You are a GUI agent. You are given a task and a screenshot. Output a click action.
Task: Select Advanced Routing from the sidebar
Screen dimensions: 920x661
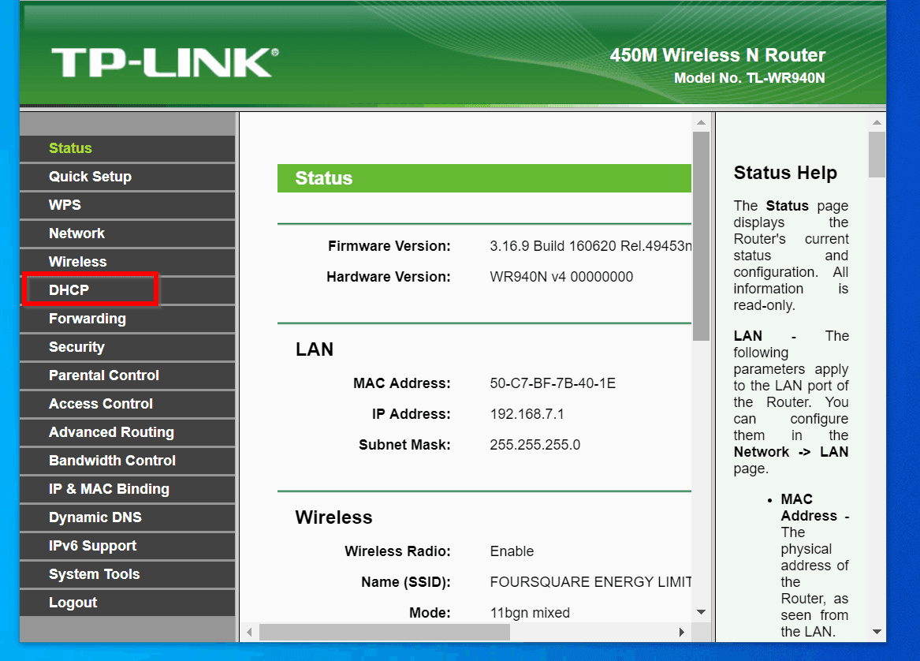(110, 432)
